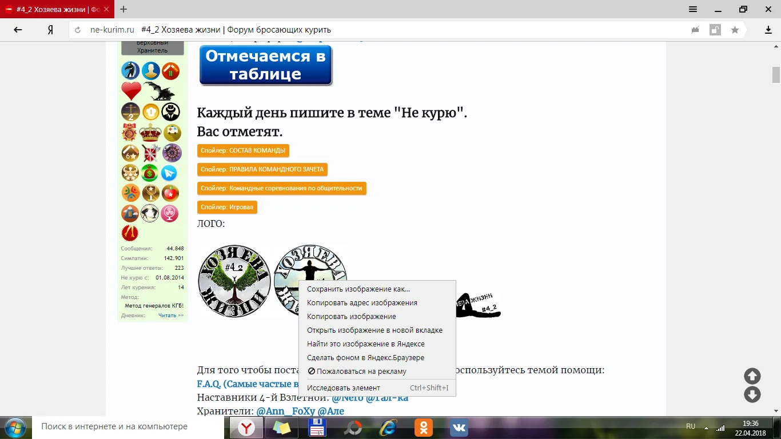Expand the spoiler ПРАВИЛА КОМАНДНОГО ЗАЧЕТА
Image resolution: width=781 pixels, height=439 pixels.
click(x=262, y=169)
